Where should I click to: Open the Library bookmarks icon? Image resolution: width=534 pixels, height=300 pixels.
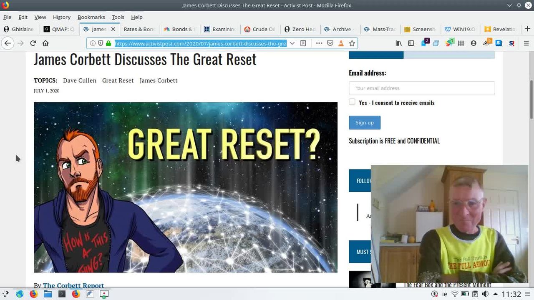point(399,43)
